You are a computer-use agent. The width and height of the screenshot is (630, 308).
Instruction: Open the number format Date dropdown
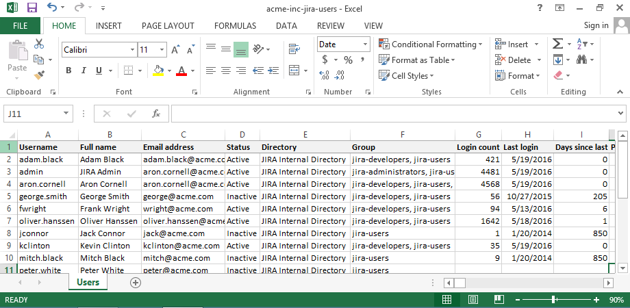click(x=365, y=44)
